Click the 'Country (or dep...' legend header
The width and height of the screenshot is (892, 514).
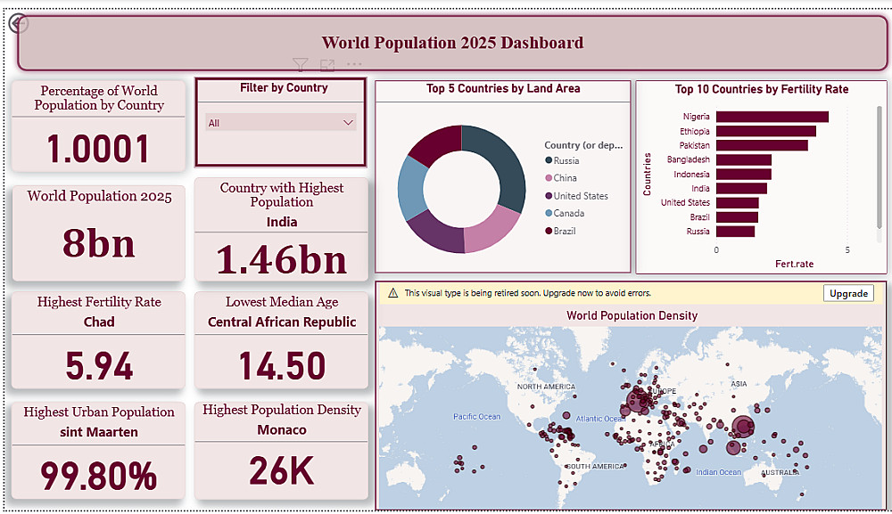tap(583, 145)
